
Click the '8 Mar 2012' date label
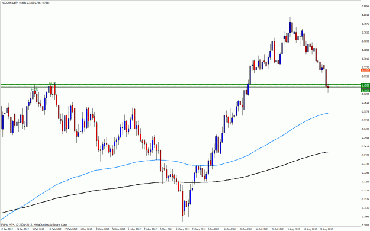click(86, 229)
